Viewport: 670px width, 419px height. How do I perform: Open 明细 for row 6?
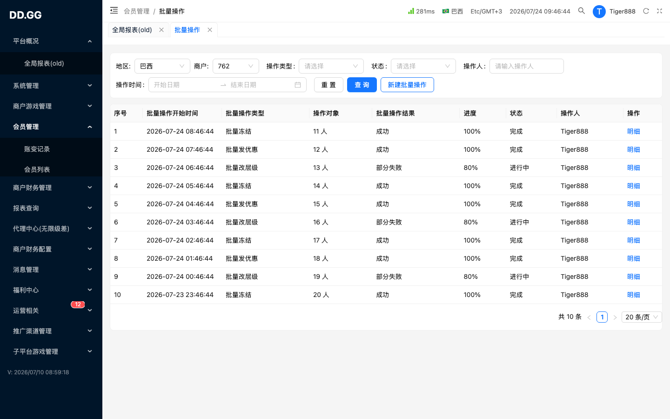(634, 222)
